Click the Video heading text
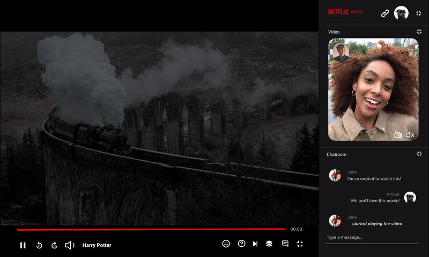Viewport: 429px width, 257px height. (334, 32)
